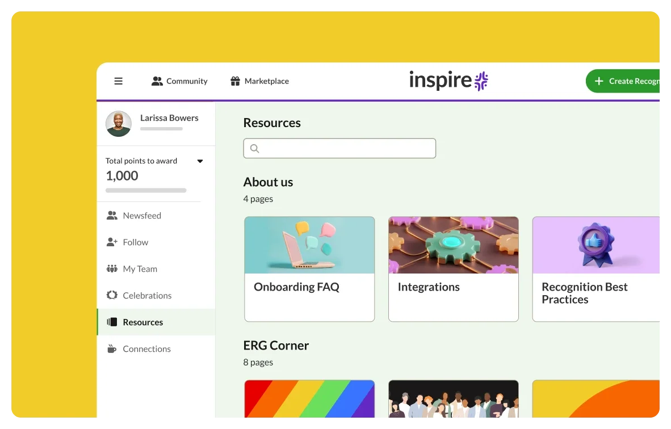This screenshot has width=671, height=429.
Task: Open Recognition Best Practices title
Action: point(585,293)
